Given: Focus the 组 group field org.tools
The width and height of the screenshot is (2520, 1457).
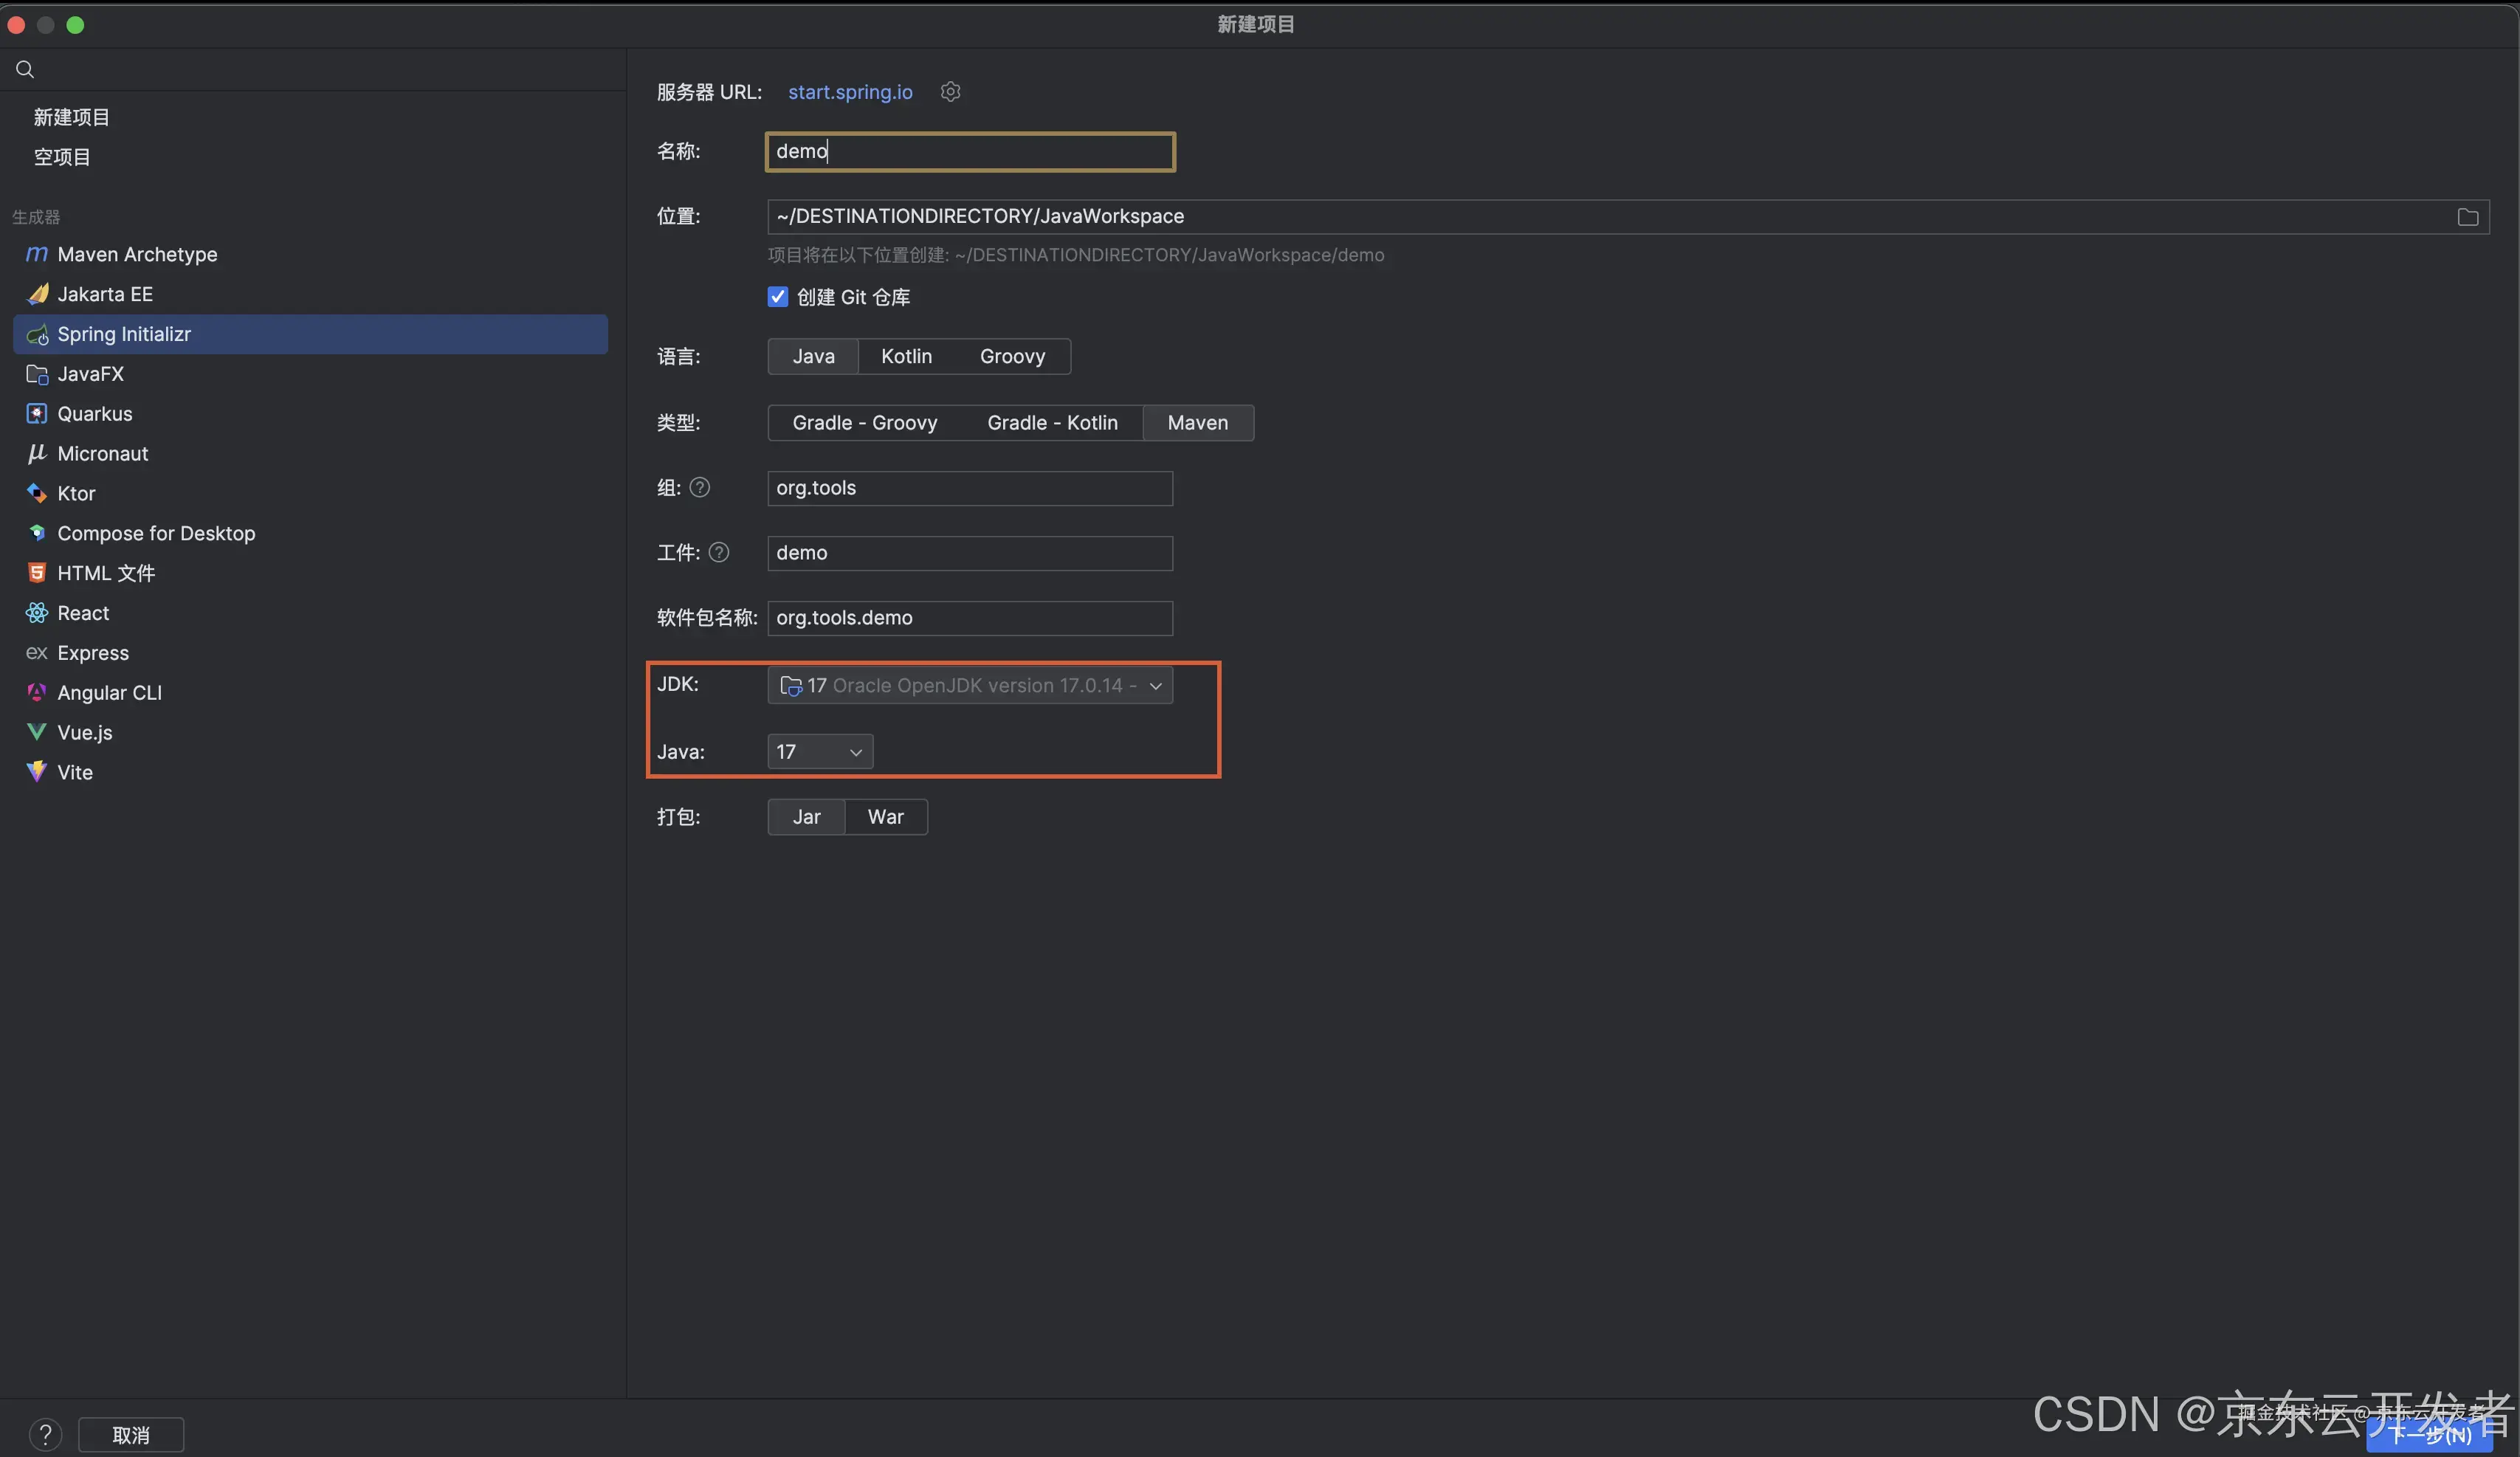Looking at the screenshot, I should 970,488.
